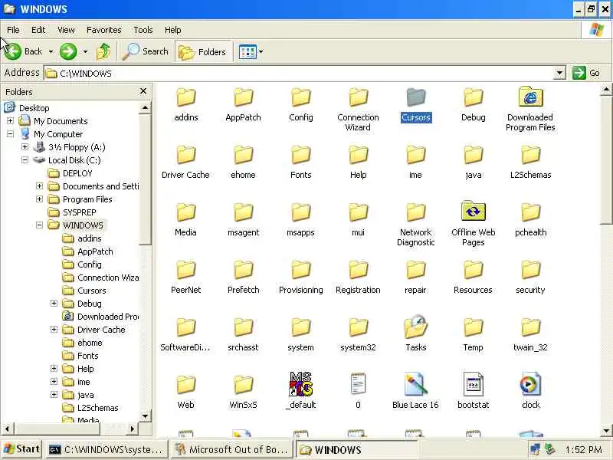Open the Fonts folder in the file pane
Image resolution: width=613 pixels, height=460 pixels.
pos(300,155)
